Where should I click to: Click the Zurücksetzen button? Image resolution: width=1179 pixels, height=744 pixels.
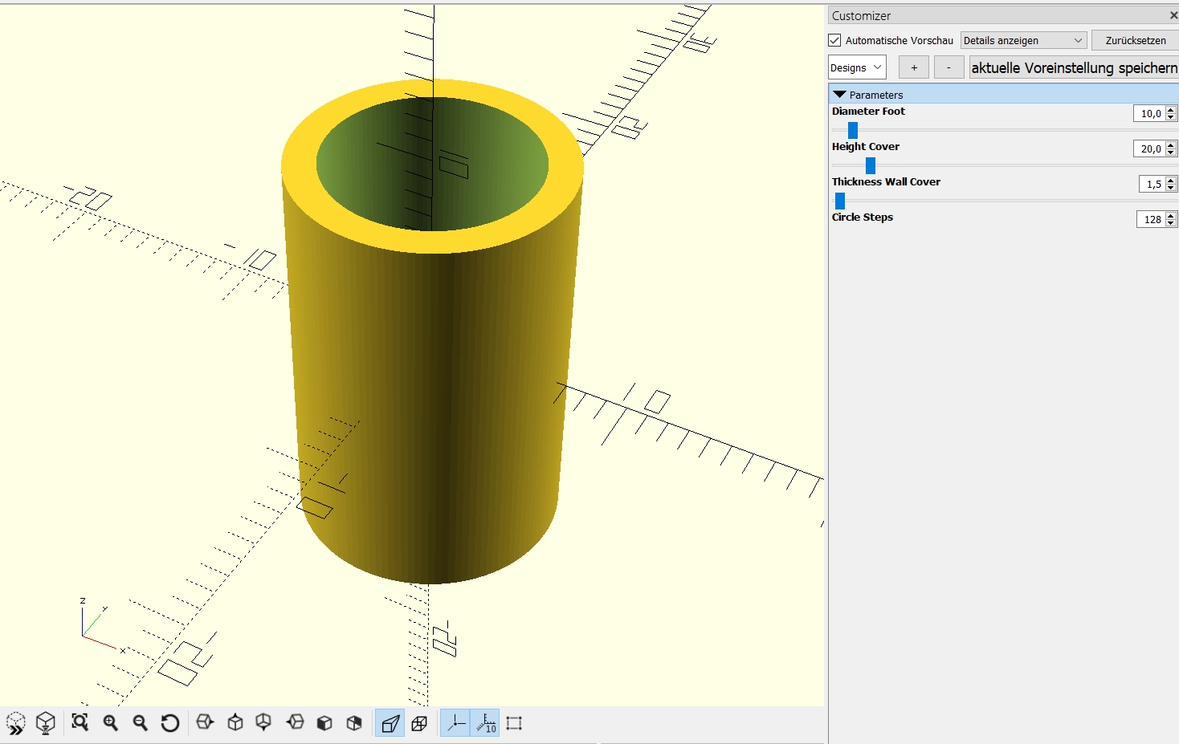click(1134, 40)
